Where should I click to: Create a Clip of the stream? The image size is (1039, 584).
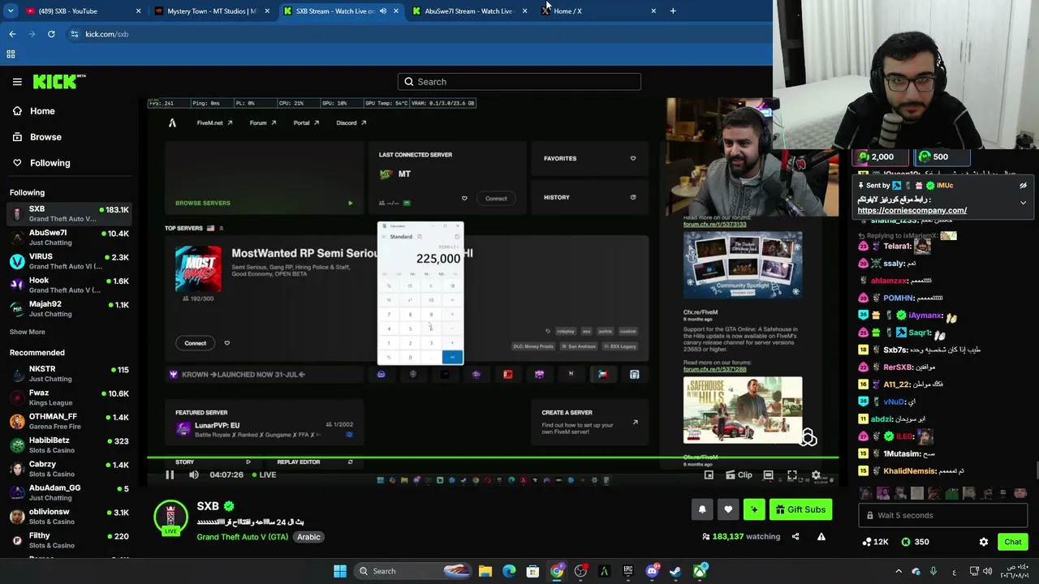tap(738, 474)
